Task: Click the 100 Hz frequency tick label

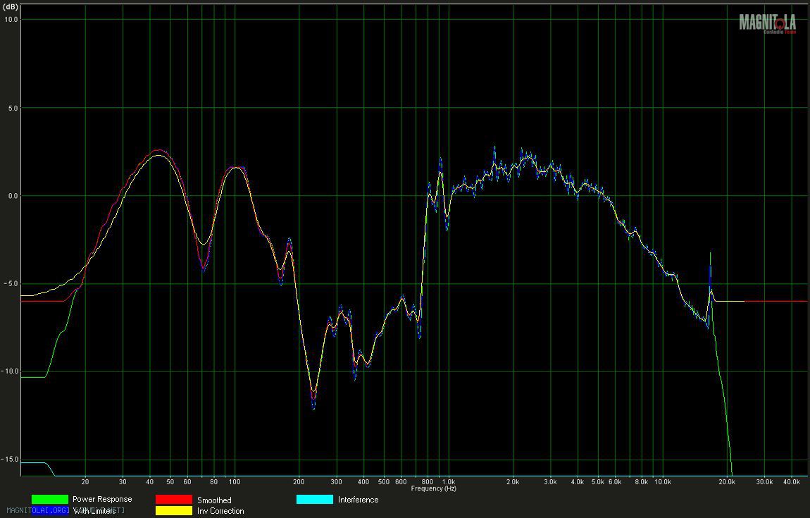Action: (234, 482)
